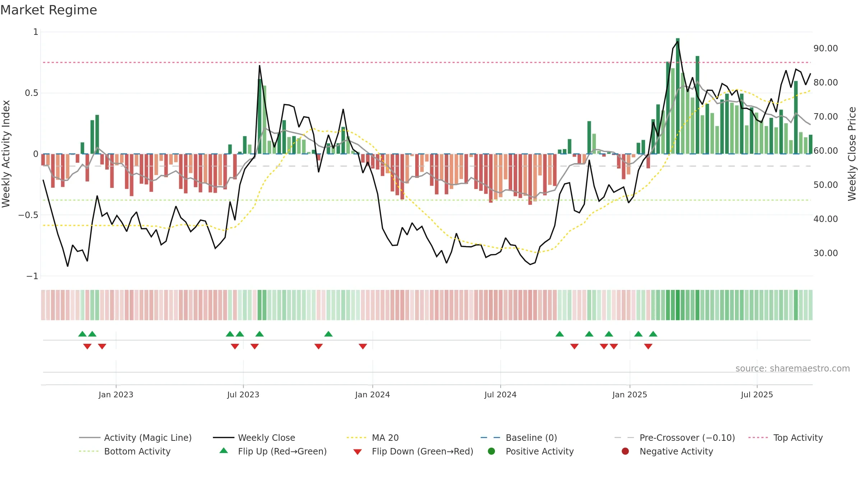Toggle Flip Up (Red→Green) legend entry
This screenshot has height=485, width=862.
click(x=273, y=451)
